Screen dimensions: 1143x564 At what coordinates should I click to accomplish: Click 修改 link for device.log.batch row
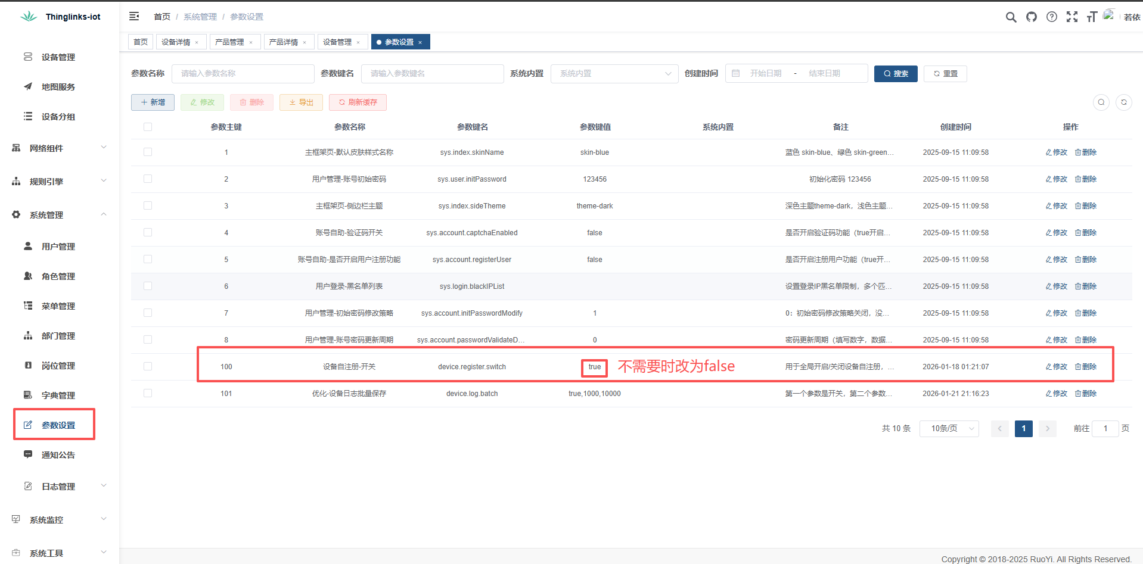click(x=1057, y=394)
